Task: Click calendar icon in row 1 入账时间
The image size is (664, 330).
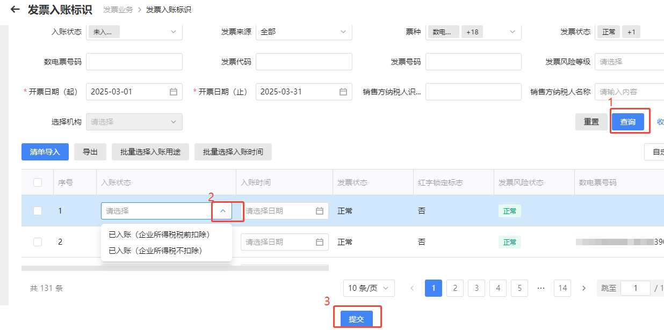Action: click(x=320, y=211)
